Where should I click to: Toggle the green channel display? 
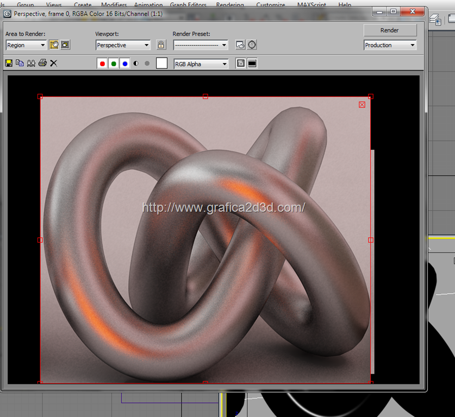coord(114,64)
